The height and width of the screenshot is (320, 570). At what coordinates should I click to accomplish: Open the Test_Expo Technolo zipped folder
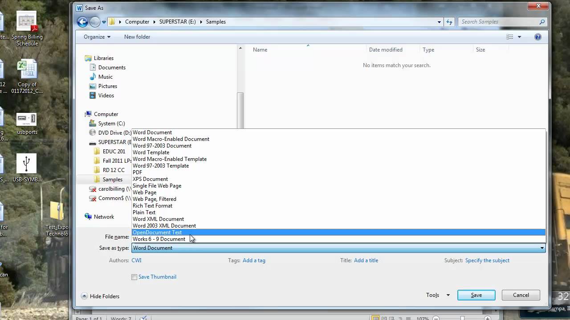pos(57,219)
